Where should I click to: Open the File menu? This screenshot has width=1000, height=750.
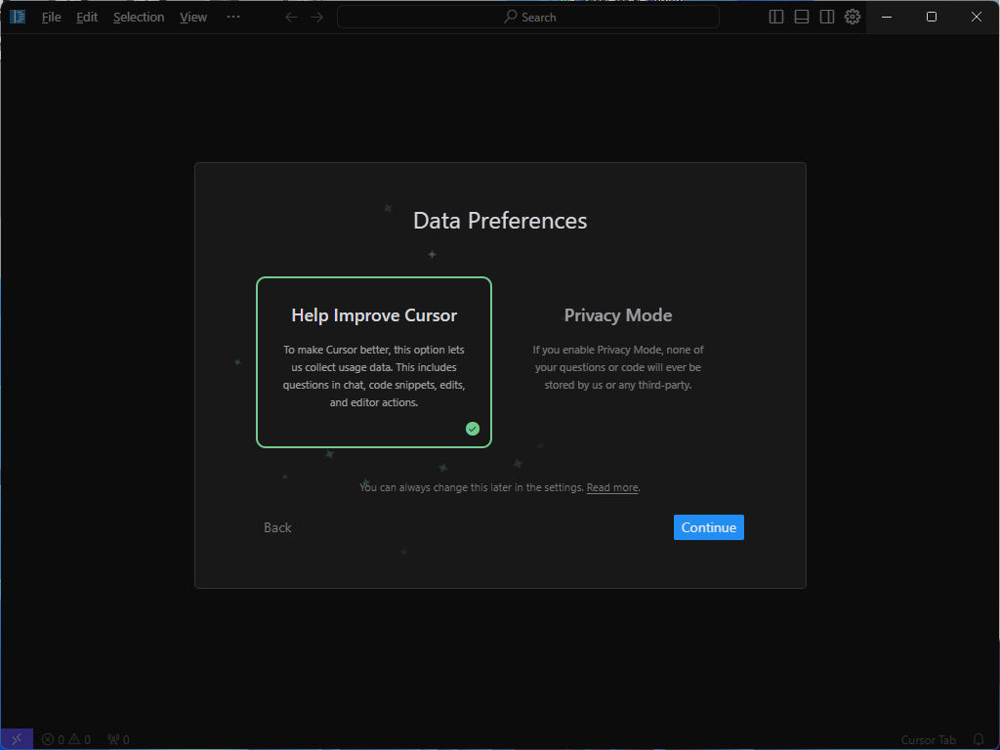click(52, 18)
